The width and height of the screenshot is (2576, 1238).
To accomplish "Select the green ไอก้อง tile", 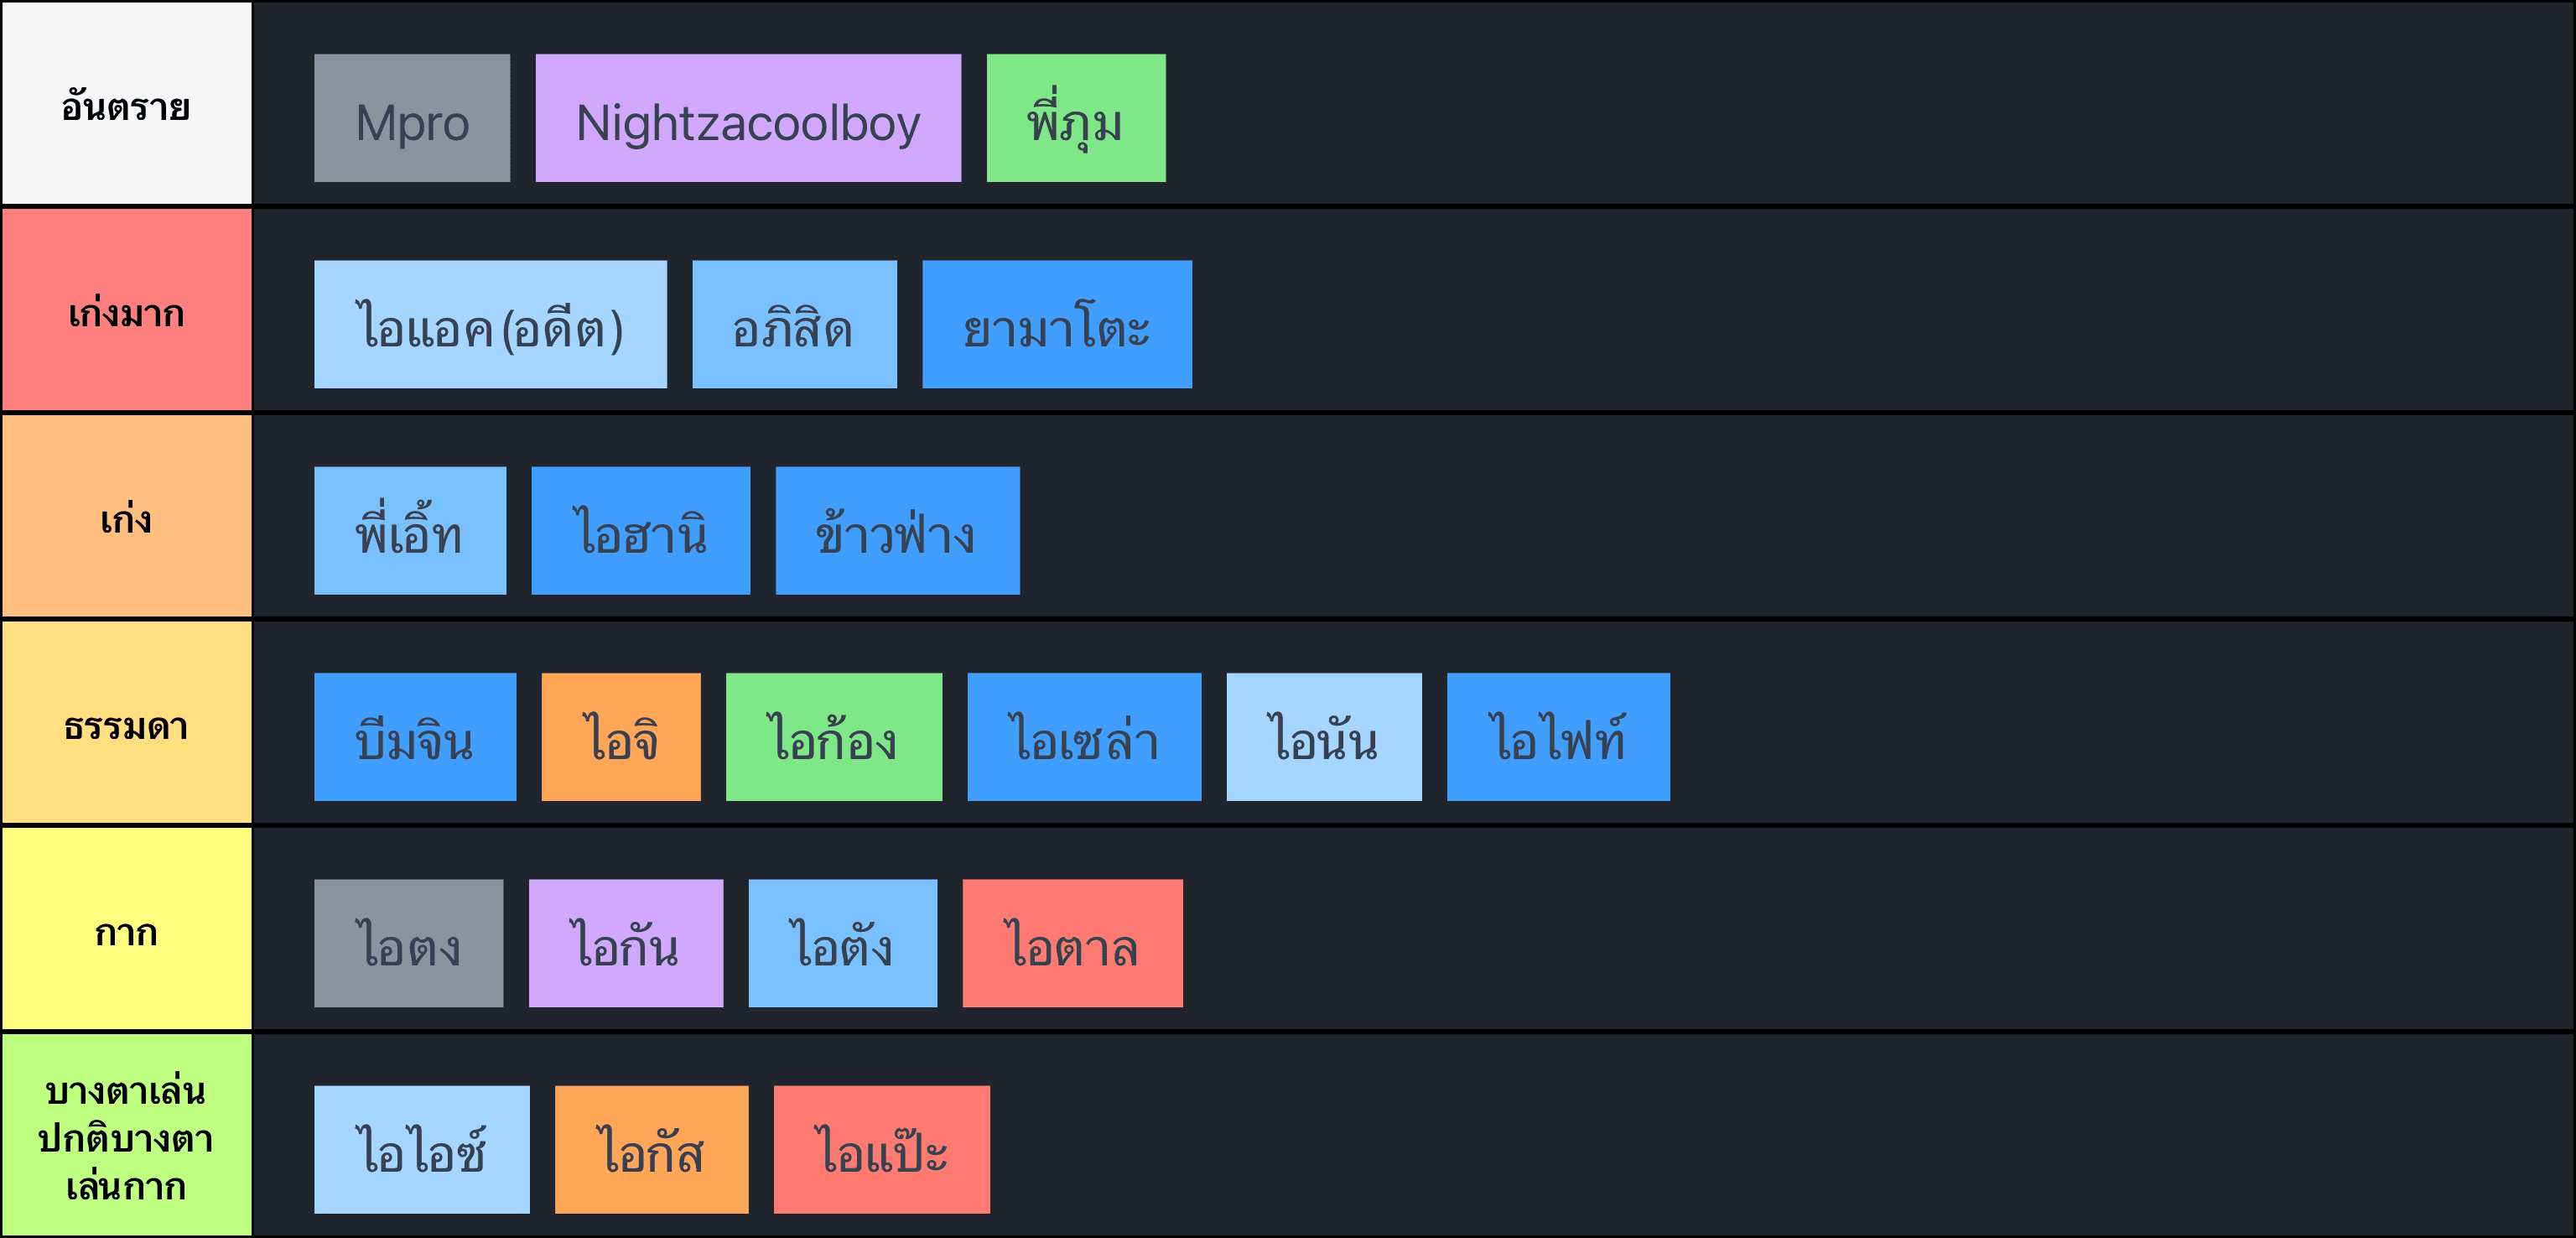I will point(834,737).
